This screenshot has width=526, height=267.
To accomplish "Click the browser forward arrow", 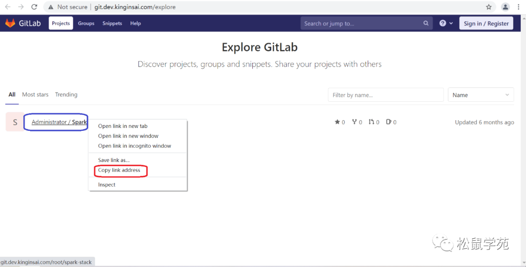I will point(21,7).
